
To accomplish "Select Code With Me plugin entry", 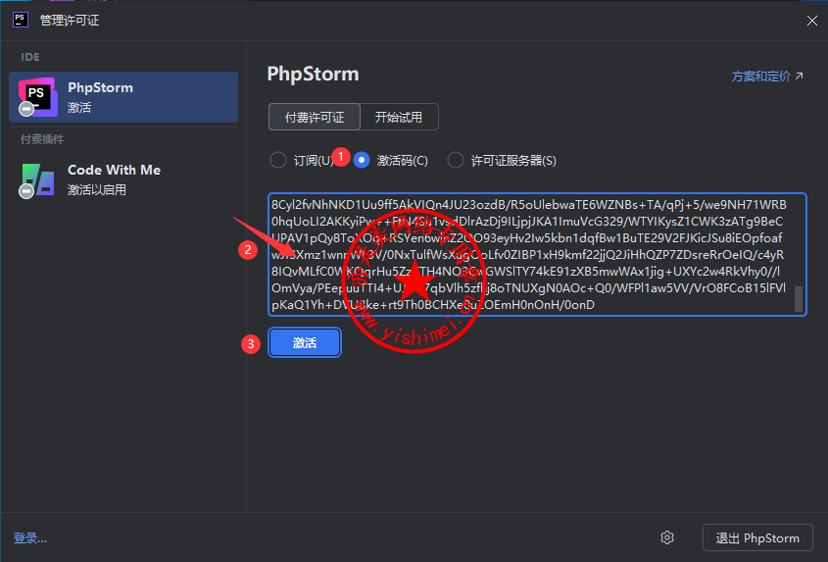I will point(123,179).
